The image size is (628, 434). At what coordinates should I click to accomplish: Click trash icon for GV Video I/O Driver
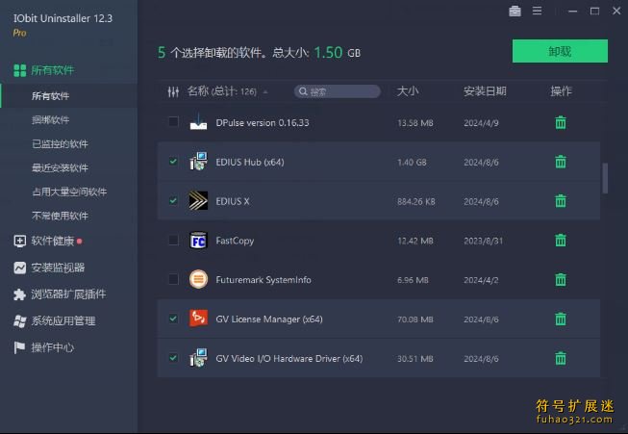point(561,358)
